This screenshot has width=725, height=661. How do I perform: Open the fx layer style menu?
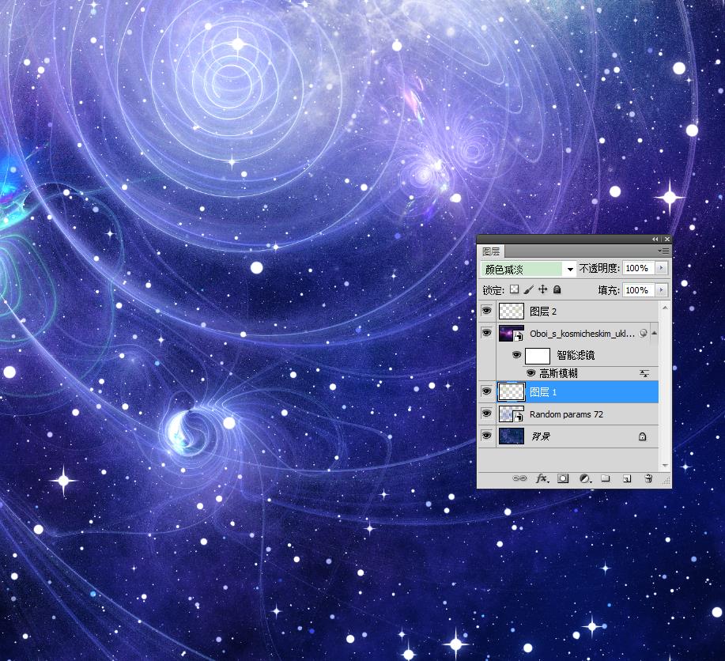pos(542,478)
